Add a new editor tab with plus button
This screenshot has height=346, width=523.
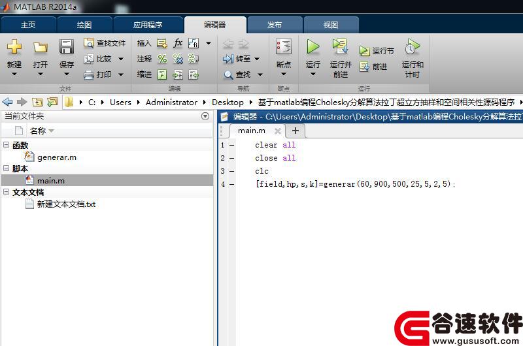point(295,131)
